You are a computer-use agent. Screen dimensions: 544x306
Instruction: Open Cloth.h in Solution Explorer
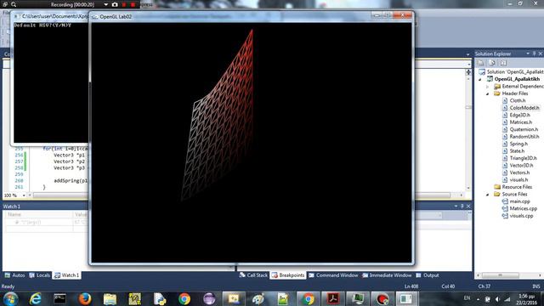point(518,100)
